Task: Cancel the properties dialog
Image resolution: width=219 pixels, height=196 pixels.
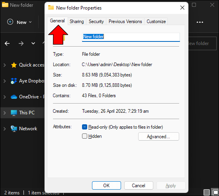Action: pyautogui.click(x=139, y=186)
